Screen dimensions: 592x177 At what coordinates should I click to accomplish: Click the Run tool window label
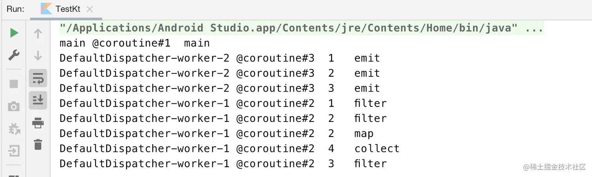[x=16, y=9]
